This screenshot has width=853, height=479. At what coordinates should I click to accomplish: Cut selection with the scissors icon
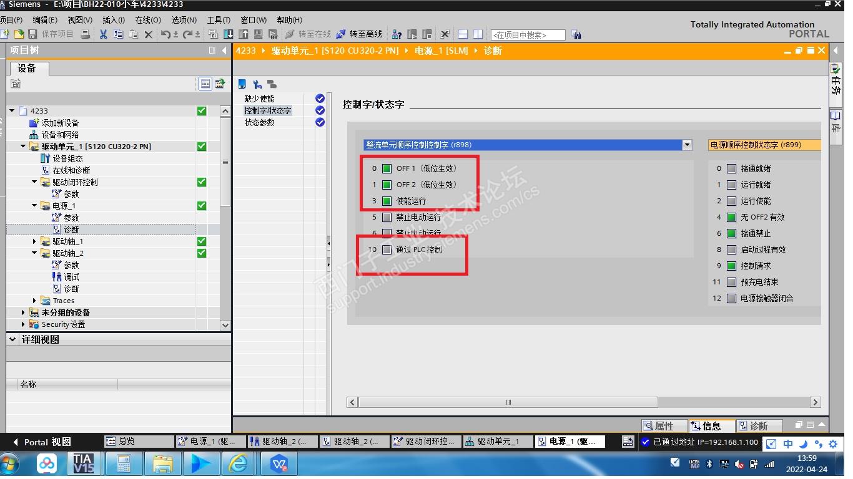(x=103, y=34)
